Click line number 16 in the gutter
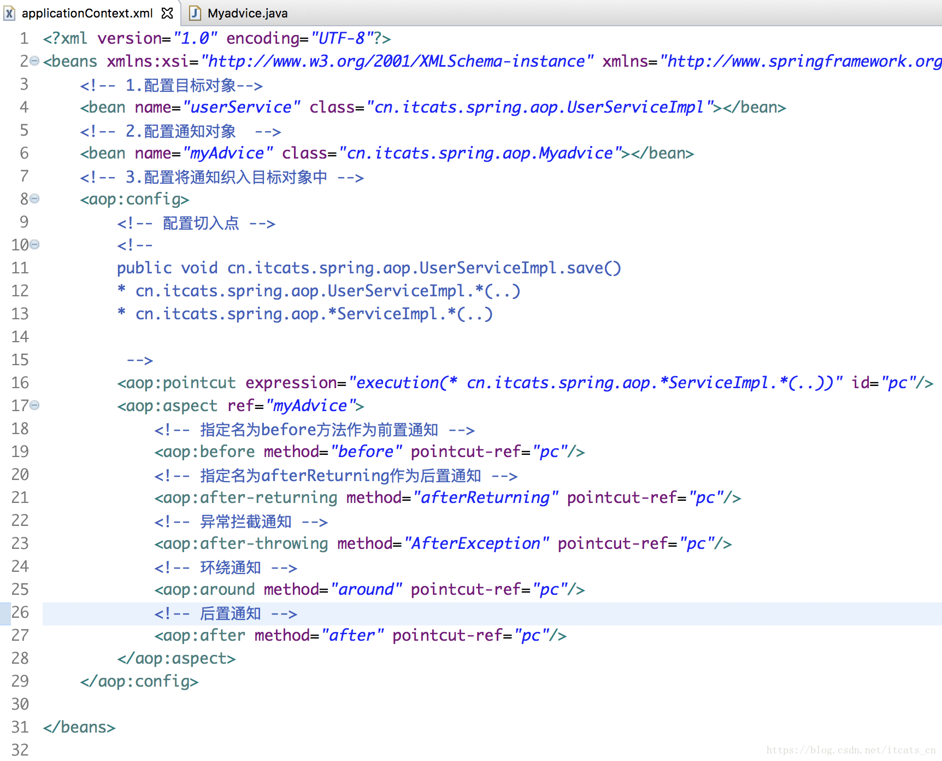 pos(19,383)
